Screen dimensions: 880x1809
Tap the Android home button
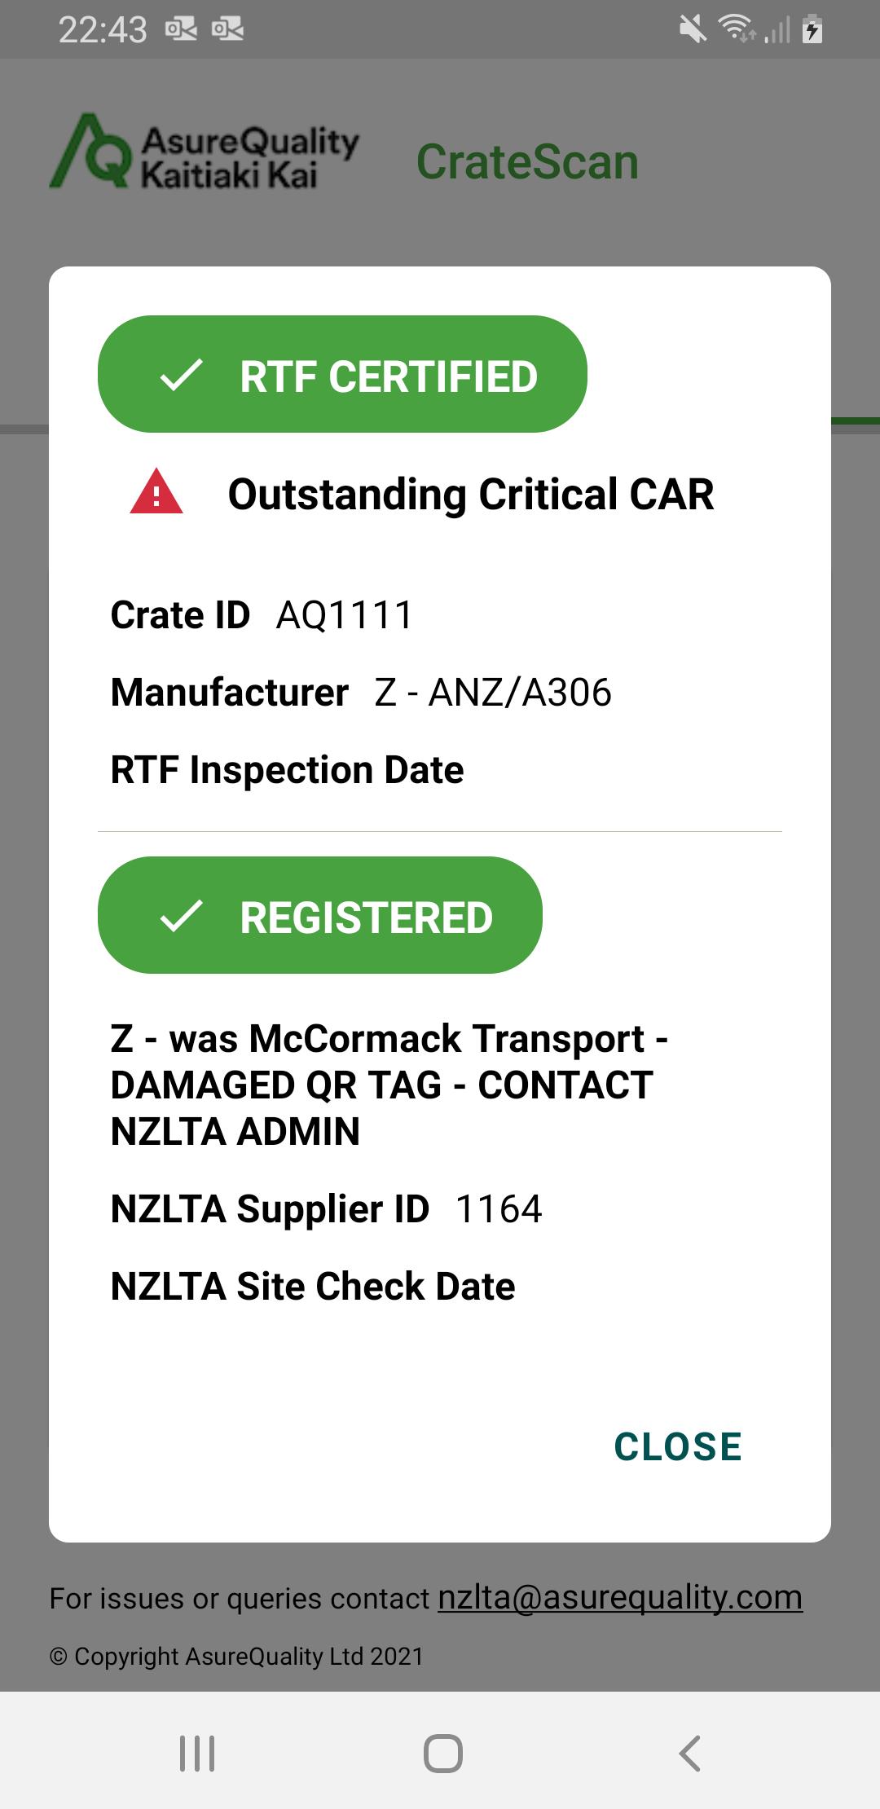[443, 1754]
